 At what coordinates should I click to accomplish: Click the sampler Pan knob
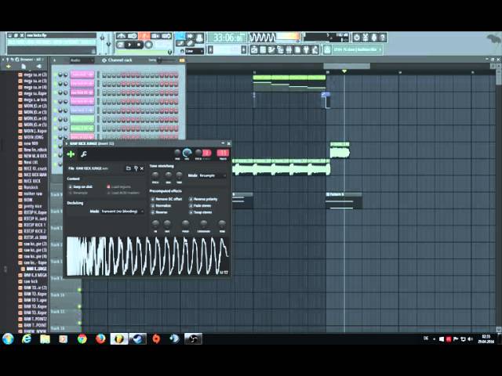(x=177, y=154)
